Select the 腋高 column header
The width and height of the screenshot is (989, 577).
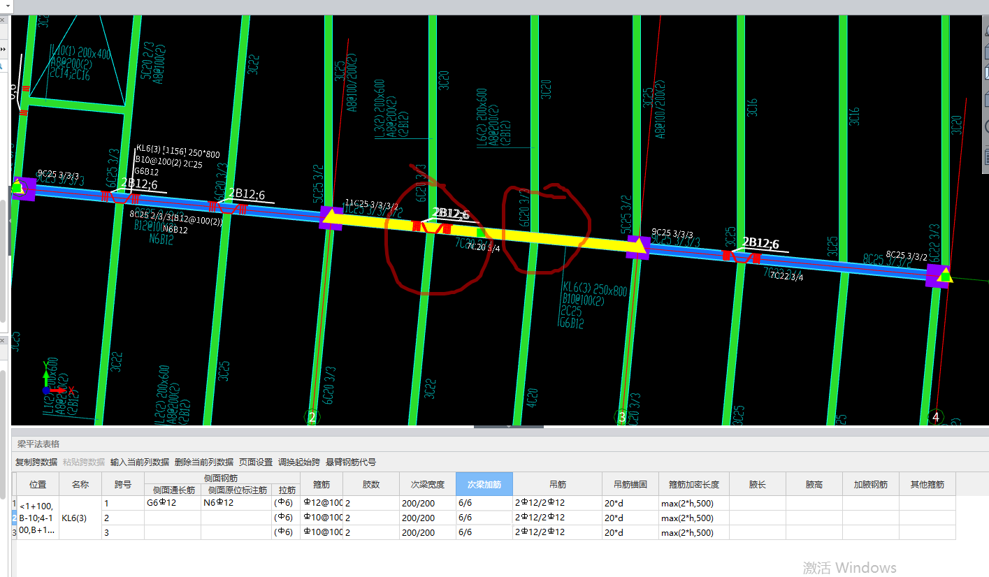click(814, 484)
